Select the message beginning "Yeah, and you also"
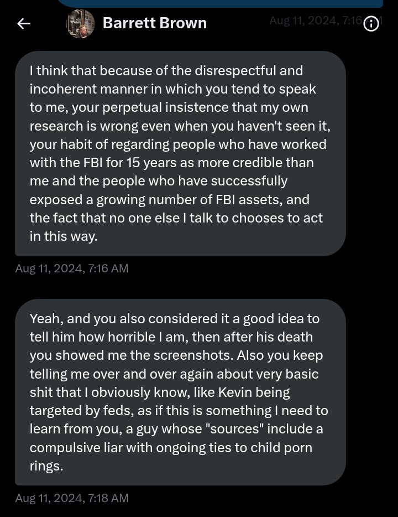 coord(180,392)
